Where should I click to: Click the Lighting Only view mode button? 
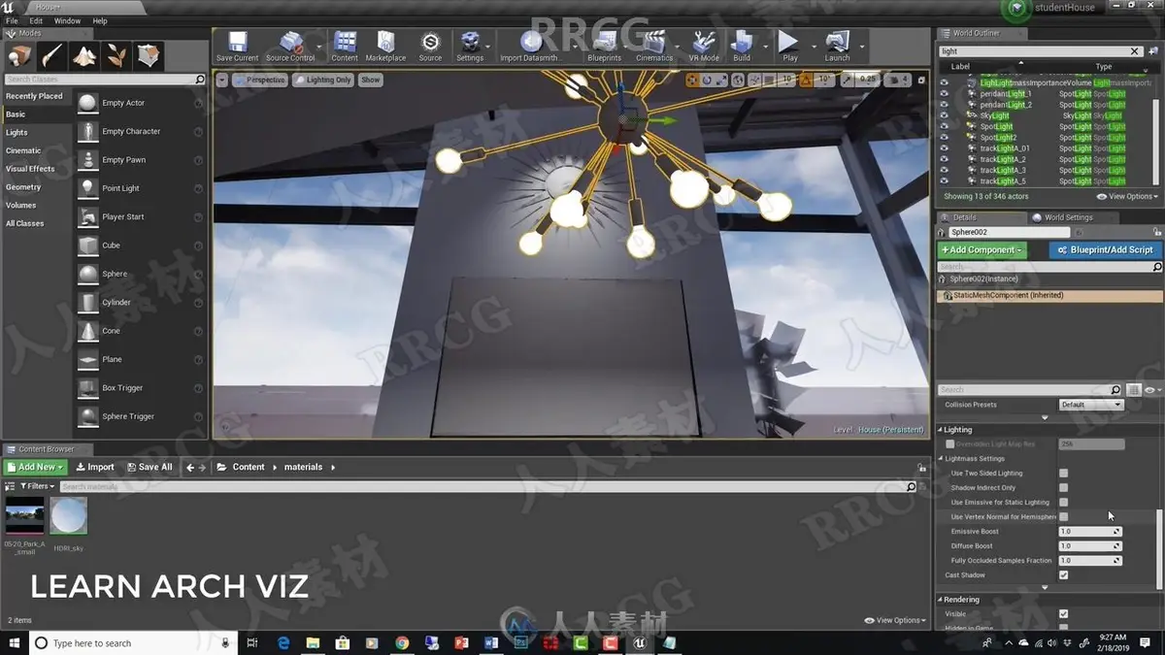pos(324,80)
